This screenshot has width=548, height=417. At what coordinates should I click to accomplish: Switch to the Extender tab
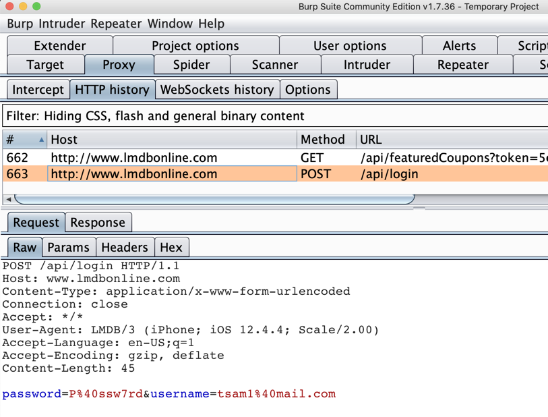60,45
